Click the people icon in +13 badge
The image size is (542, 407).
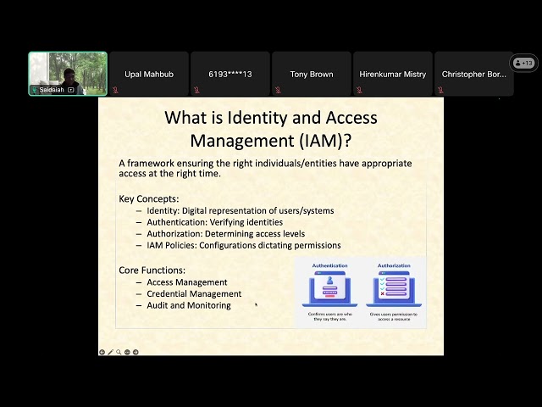(x=517, y=63)
